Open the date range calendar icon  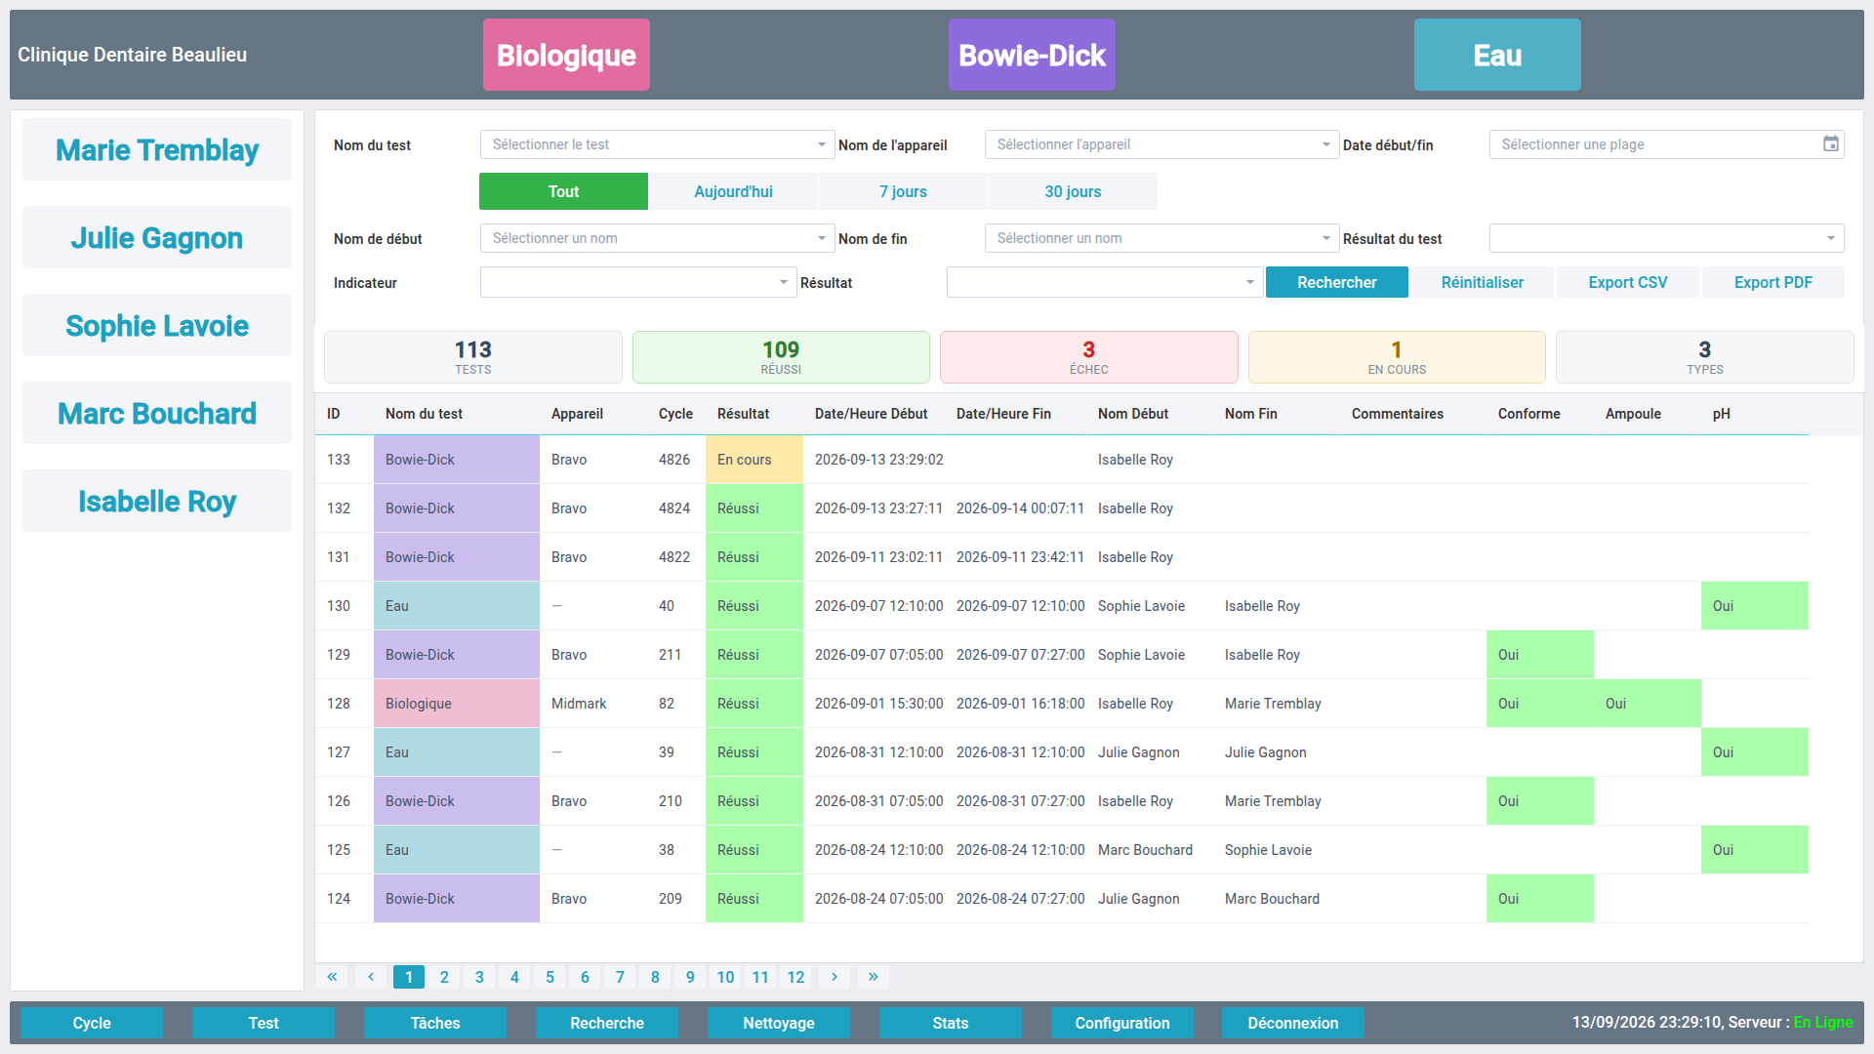click(x=1831, y=144)
